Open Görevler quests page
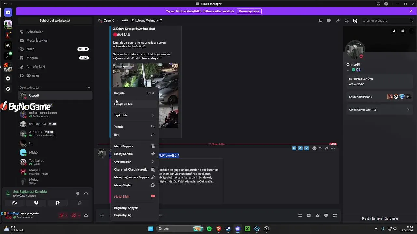 point(55,75)
